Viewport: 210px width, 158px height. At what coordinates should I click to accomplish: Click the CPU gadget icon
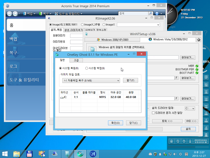[x=206, y=99]
